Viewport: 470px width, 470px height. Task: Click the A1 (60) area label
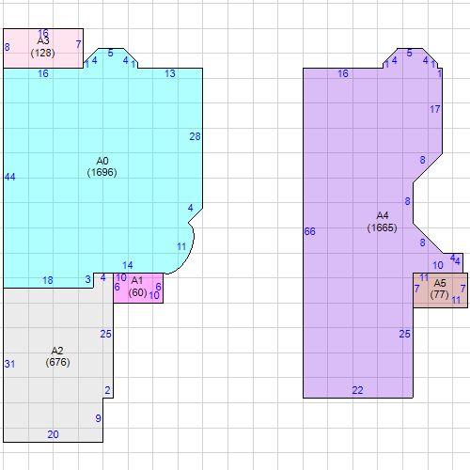click(137, 287)
